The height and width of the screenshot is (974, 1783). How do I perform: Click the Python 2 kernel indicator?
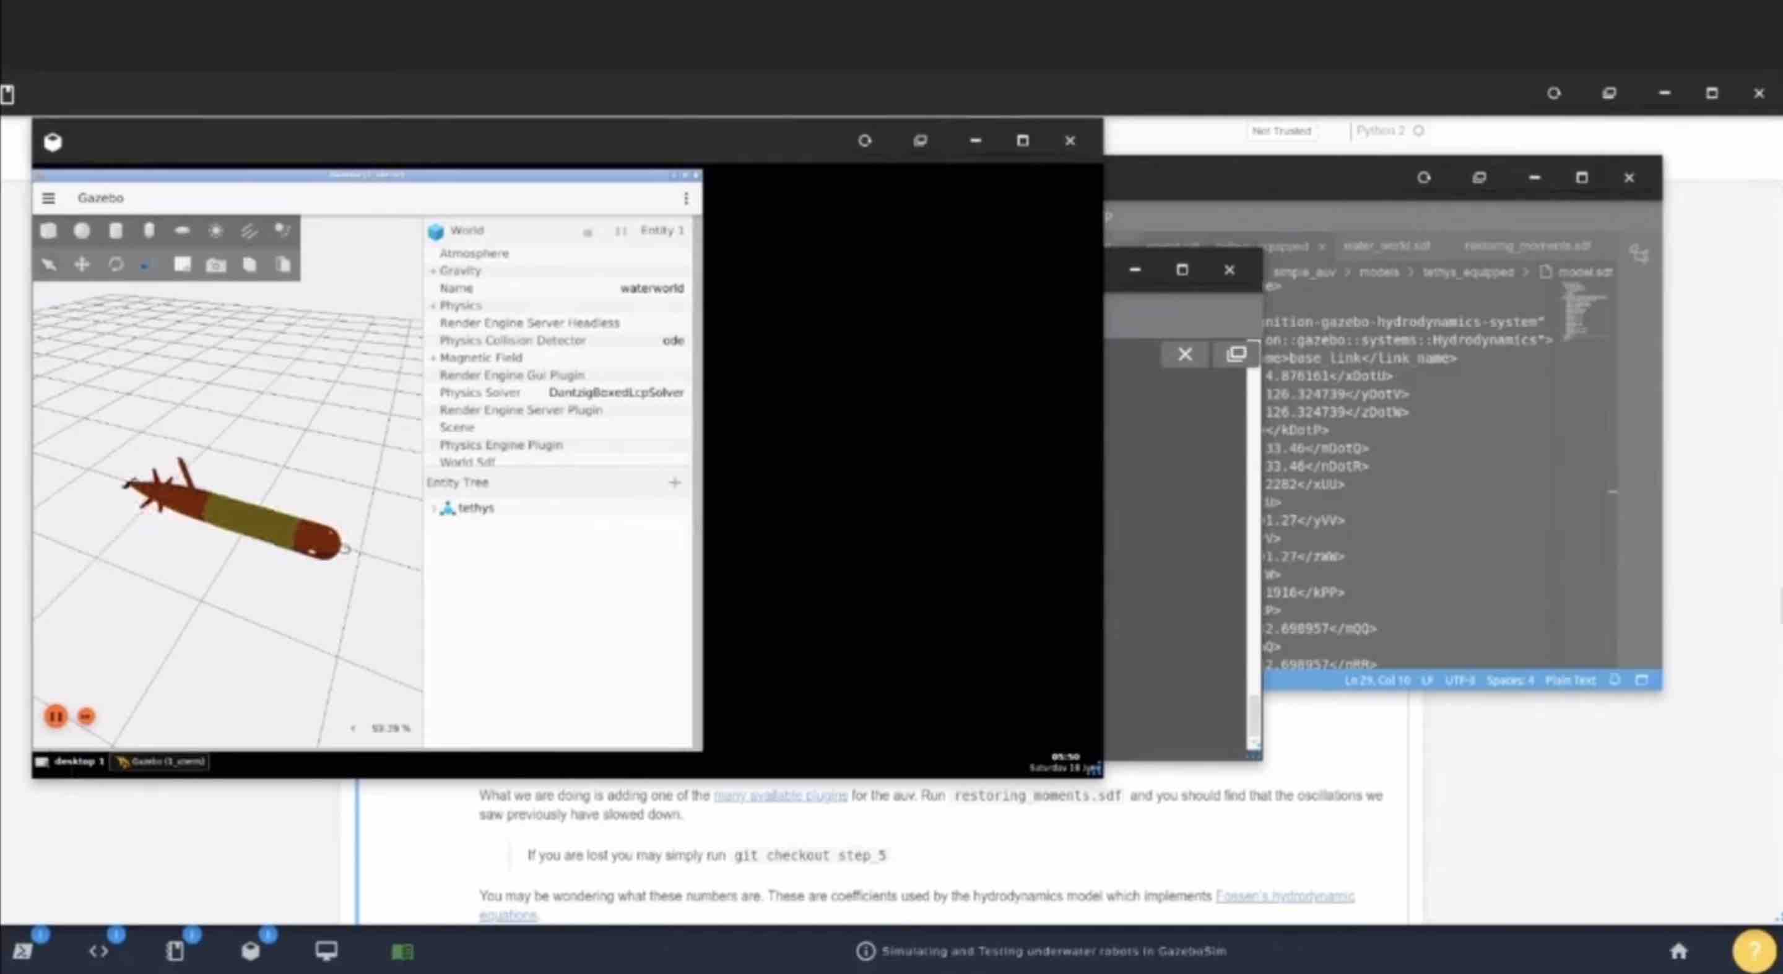tap(1389, 131)
